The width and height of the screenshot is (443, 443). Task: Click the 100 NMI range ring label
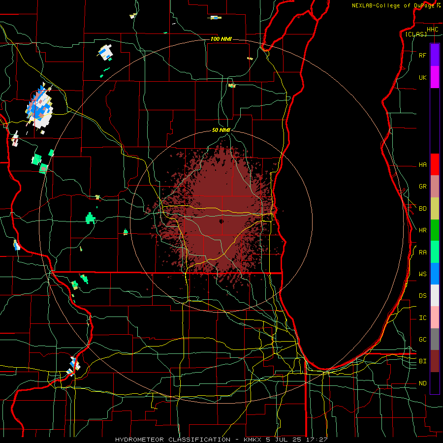tap(221, 39)
